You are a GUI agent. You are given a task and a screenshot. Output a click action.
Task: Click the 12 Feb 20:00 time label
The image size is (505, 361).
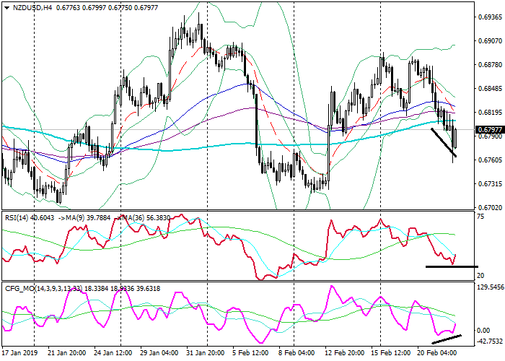click(343, 353)
